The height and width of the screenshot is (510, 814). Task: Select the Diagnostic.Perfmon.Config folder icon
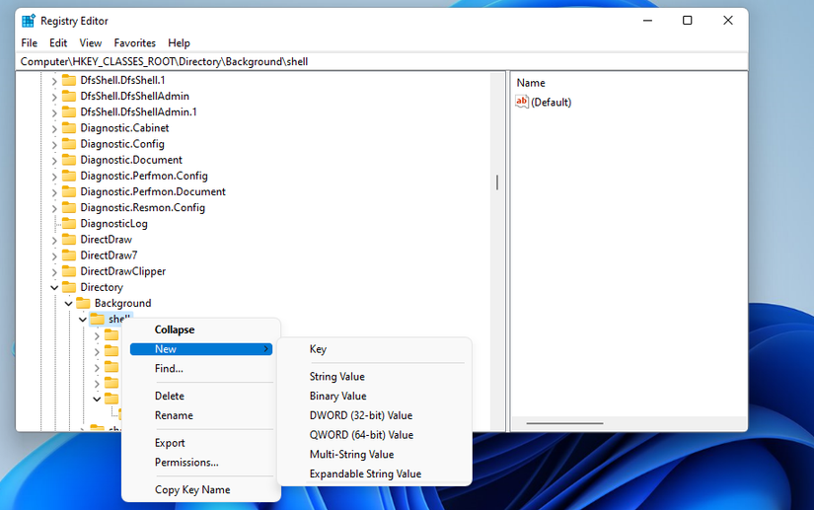(x=68, y=176)
